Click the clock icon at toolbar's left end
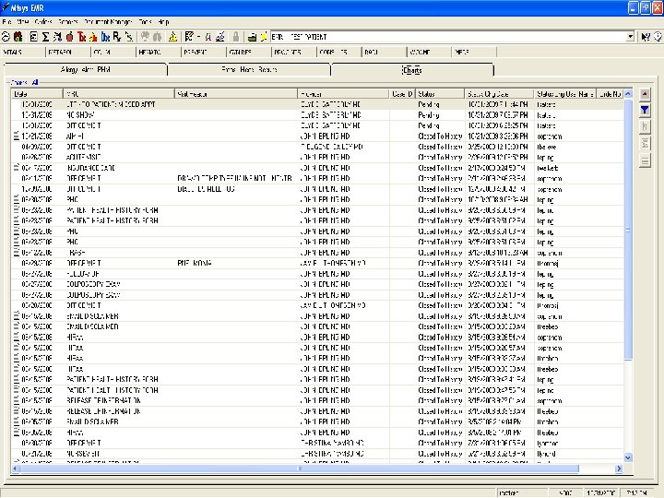 pos(6,36)
